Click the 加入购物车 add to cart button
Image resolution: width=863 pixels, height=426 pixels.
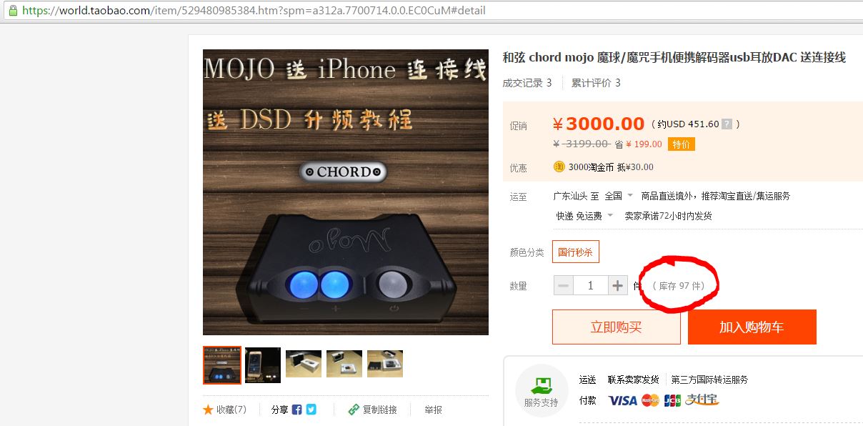point(752,327)
